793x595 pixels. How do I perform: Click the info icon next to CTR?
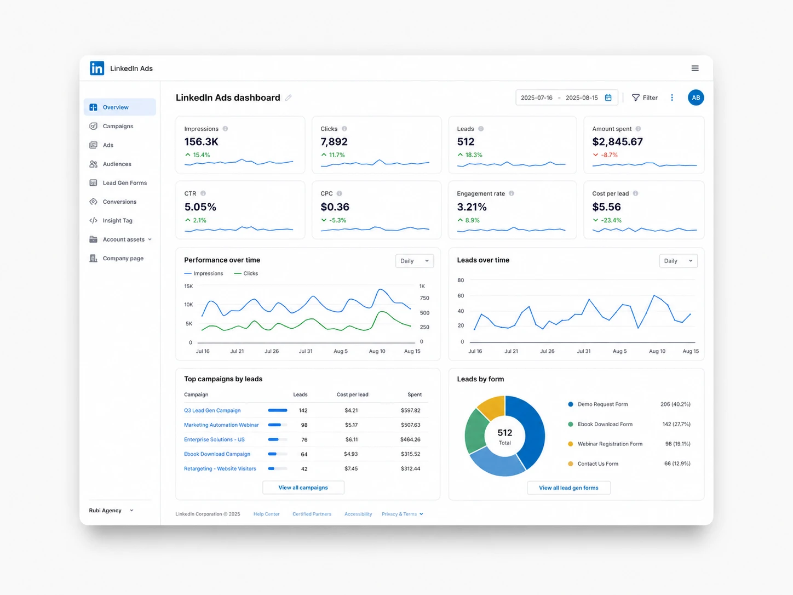click(203, 193)
